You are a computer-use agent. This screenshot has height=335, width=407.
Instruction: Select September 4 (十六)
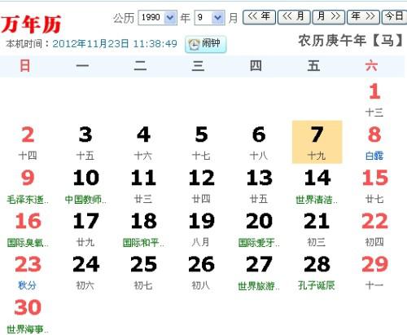[143, 143]
